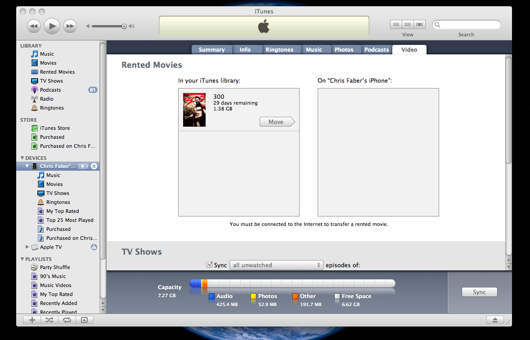Open the Recently Added playlist

58,303
